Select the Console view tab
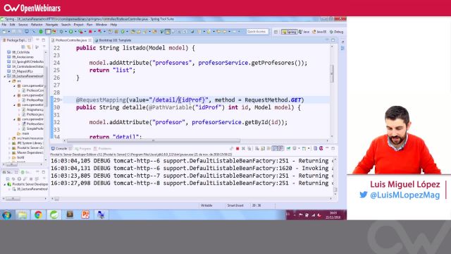Image resolution: width=451 pixels, height=254 pixels. pos(61,149)
